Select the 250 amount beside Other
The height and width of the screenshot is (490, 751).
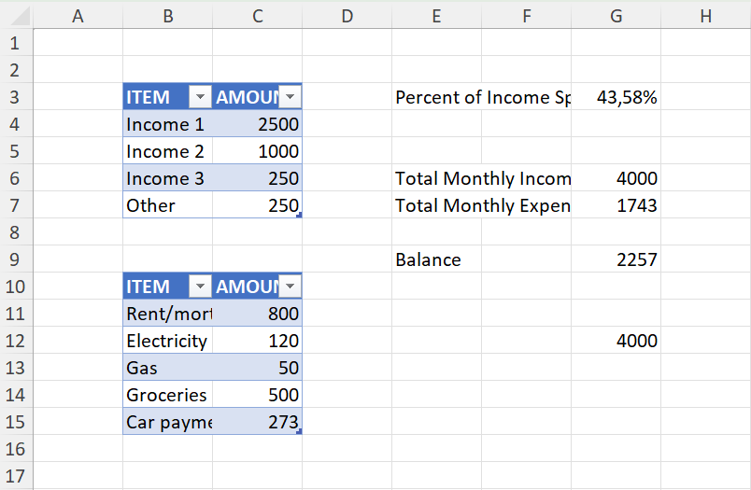pyautogui.click(x=257, y=205)
